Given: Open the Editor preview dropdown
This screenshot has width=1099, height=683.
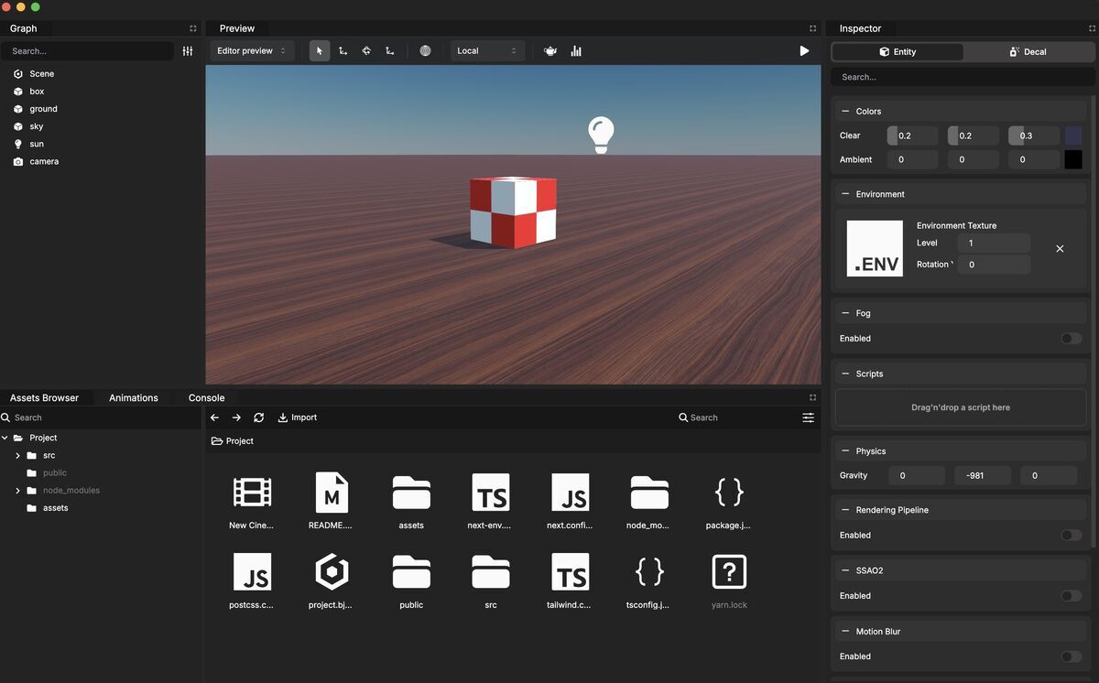Looking at the screenshot, I should 252,51.
